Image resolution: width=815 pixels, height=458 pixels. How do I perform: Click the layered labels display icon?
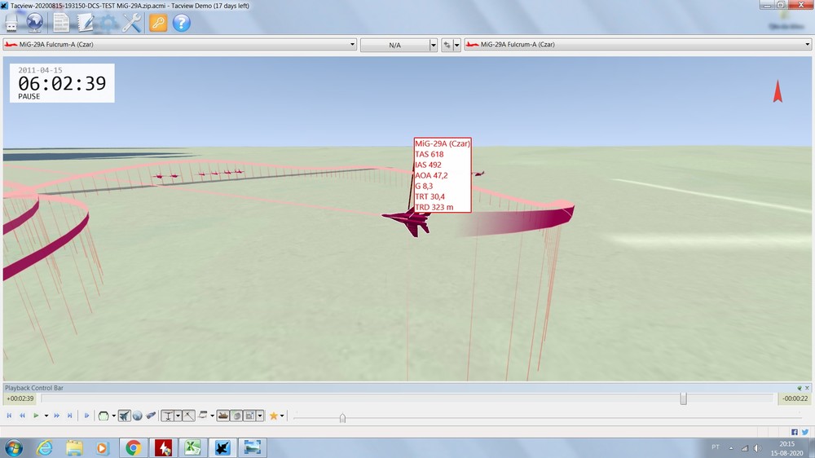203,415
